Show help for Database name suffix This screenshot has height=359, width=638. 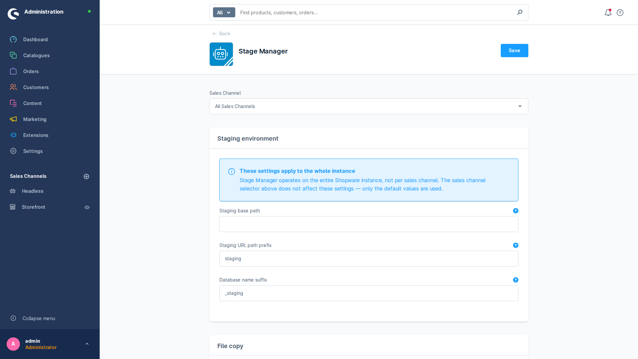(x=516, y=280)
